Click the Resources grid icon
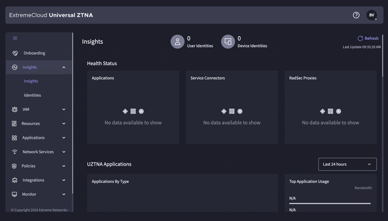Image resolution: width=388 pixels, height=221 pixels. (14, 123)
